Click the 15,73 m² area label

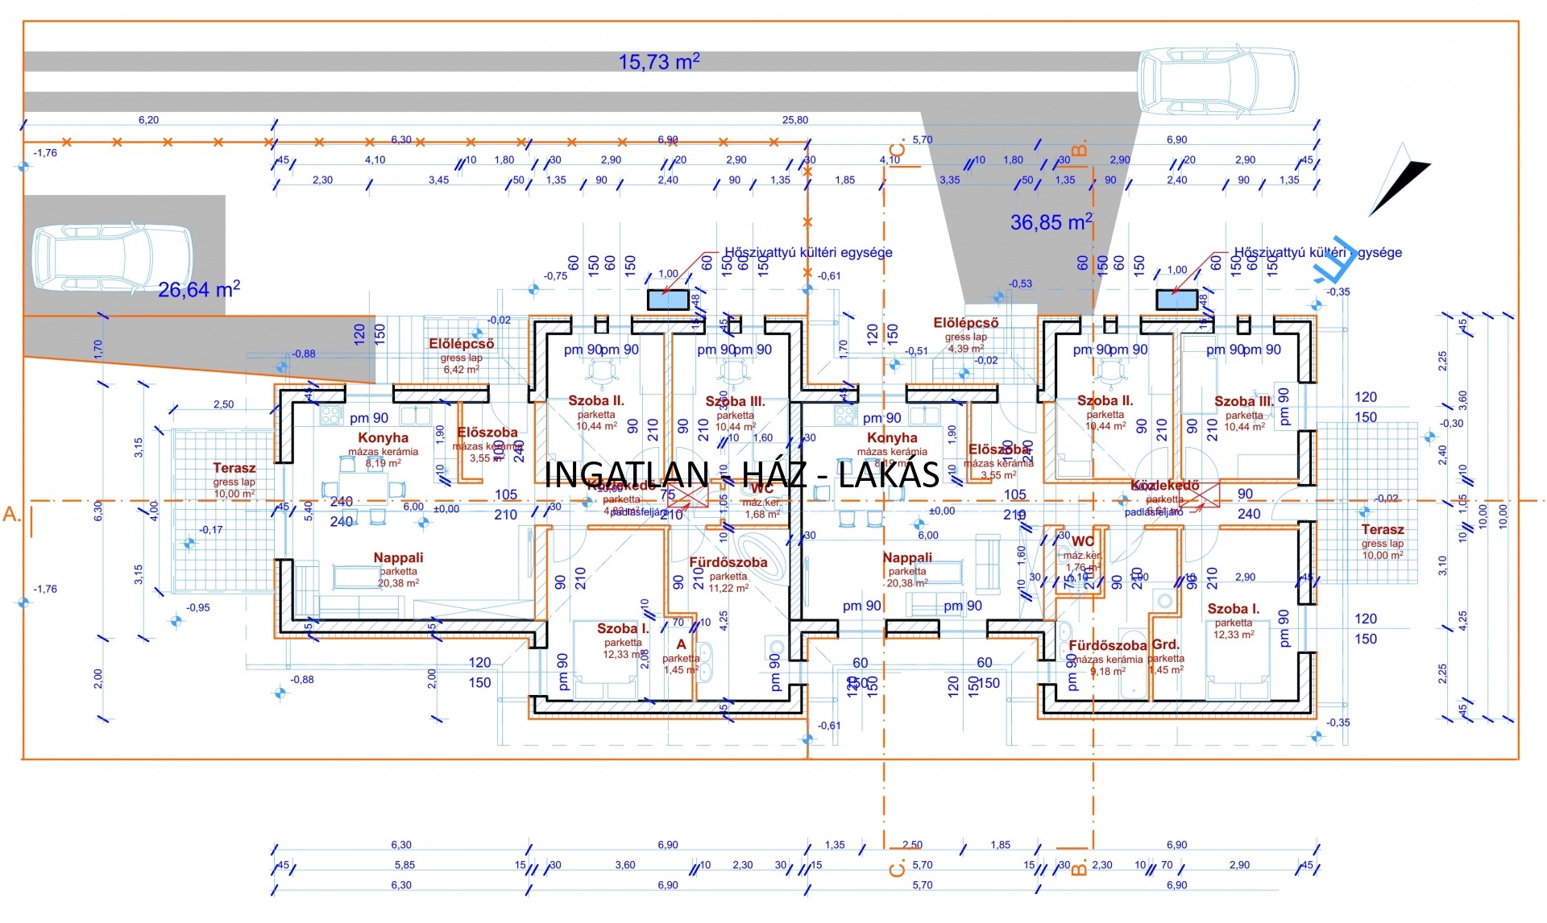[x=658, y=61]
